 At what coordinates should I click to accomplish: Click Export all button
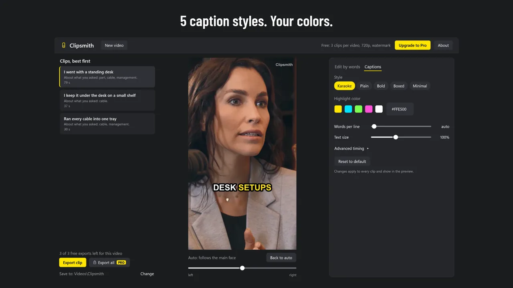109,263
